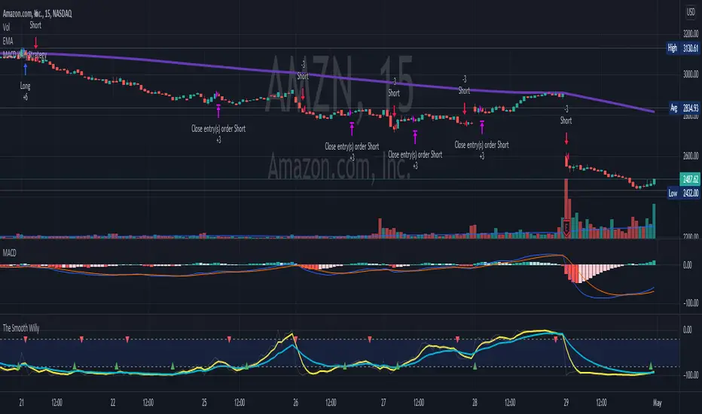Click the 3000.00 price scale label
This screenshot has height=414, width=702.
point(691,75)
